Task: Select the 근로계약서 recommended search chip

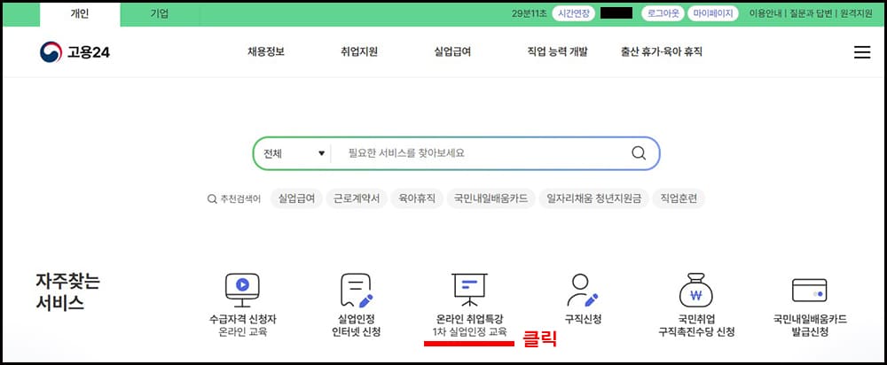Action: click(x=357, y=198)
